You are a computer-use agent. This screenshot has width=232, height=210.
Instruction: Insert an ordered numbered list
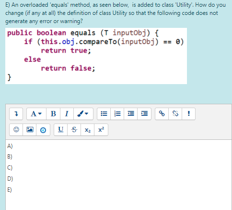point(117,114)
